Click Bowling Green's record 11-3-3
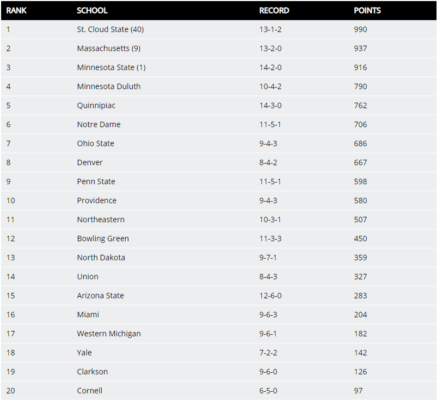 pyautogui.click(x=270, y=239)
